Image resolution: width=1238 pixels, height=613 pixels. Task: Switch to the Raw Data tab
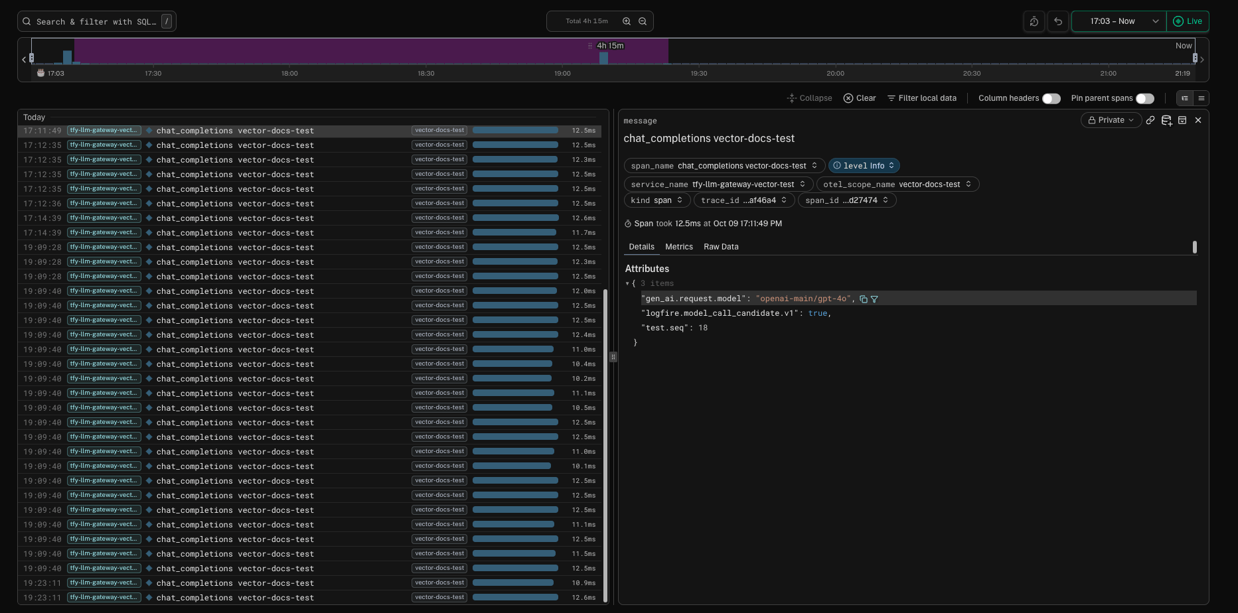(x=721, y=247)
